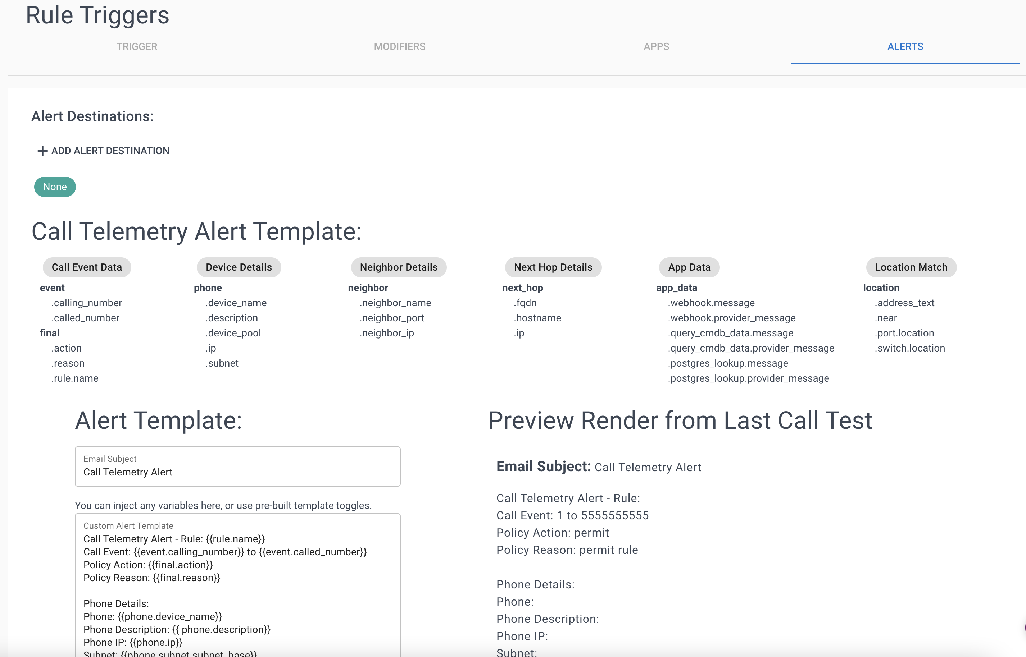Open the APPS tab

coord(656,46)
